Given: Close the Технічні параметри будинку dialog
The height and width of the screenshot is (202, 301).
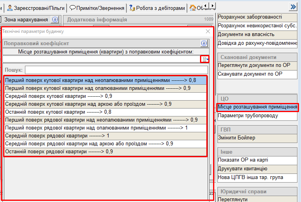Looking at the screenshot, I should [x=208, y=31].
